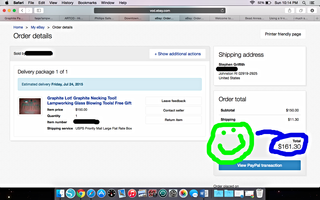Click the Leave feedback button
320x200 pixels.
173,101
